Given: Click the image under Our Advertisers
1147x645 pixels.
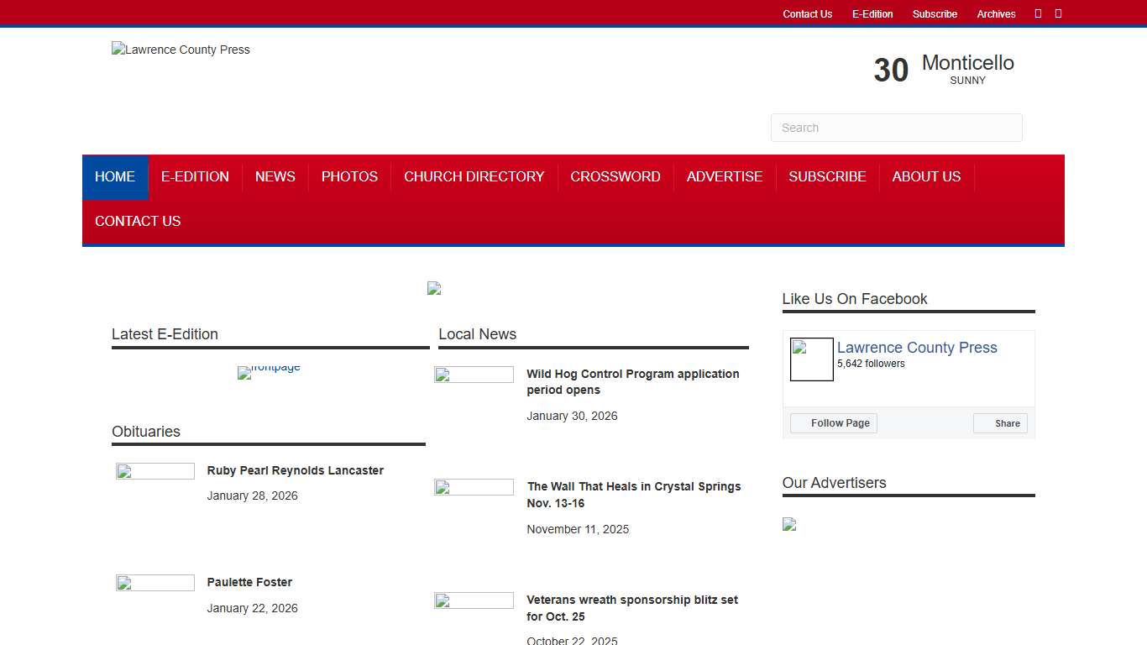Looking at the screenshot, I should pyautogui.click(x=789, y=524).
